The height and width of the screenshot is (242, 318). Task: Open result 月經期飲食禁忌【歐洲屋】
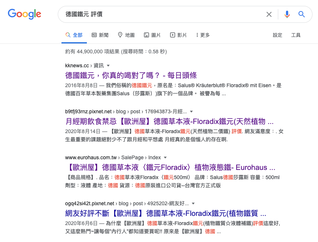pos(169,121)
